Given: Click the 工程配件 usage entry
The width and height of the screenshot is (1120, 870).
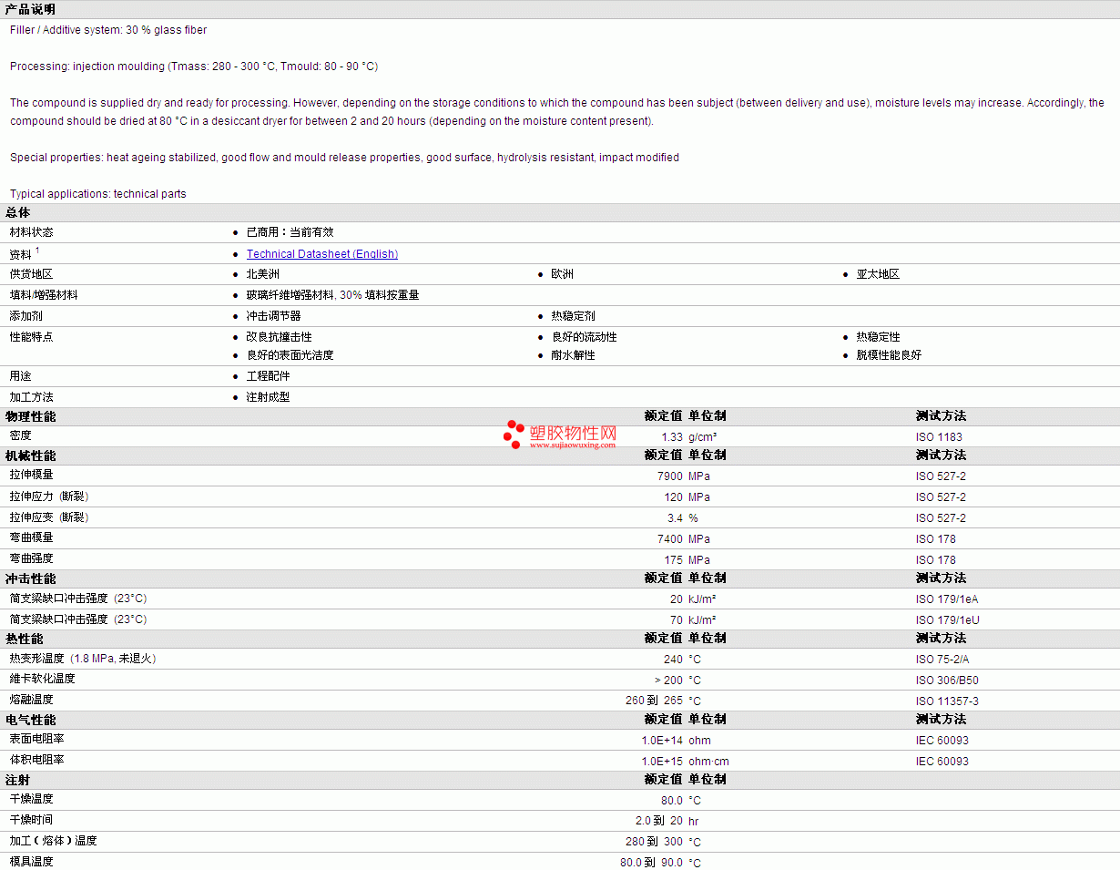Looking at the screenshot, I should (x=269, y=376).
